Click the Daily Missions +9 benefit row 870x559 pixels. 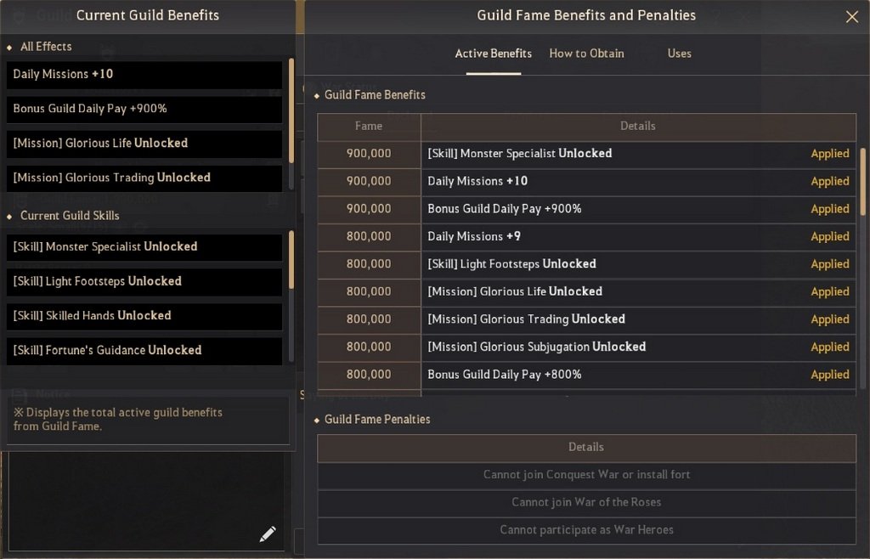click(x=586, y=237)
